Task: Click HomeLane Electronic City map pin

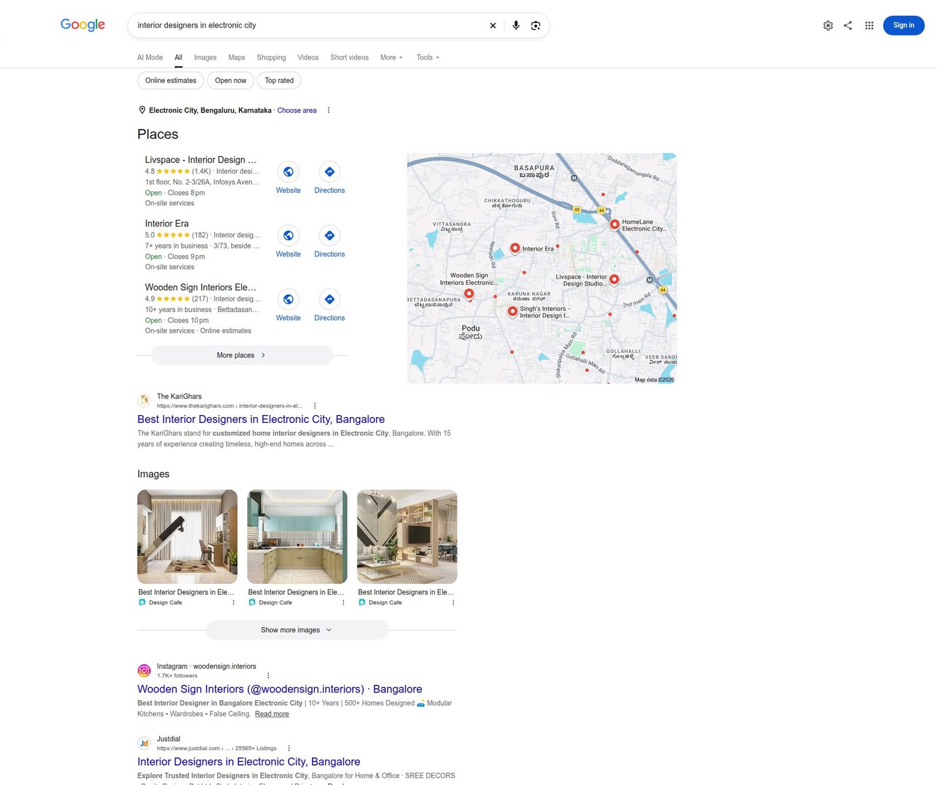Action: tap(614, 224)
